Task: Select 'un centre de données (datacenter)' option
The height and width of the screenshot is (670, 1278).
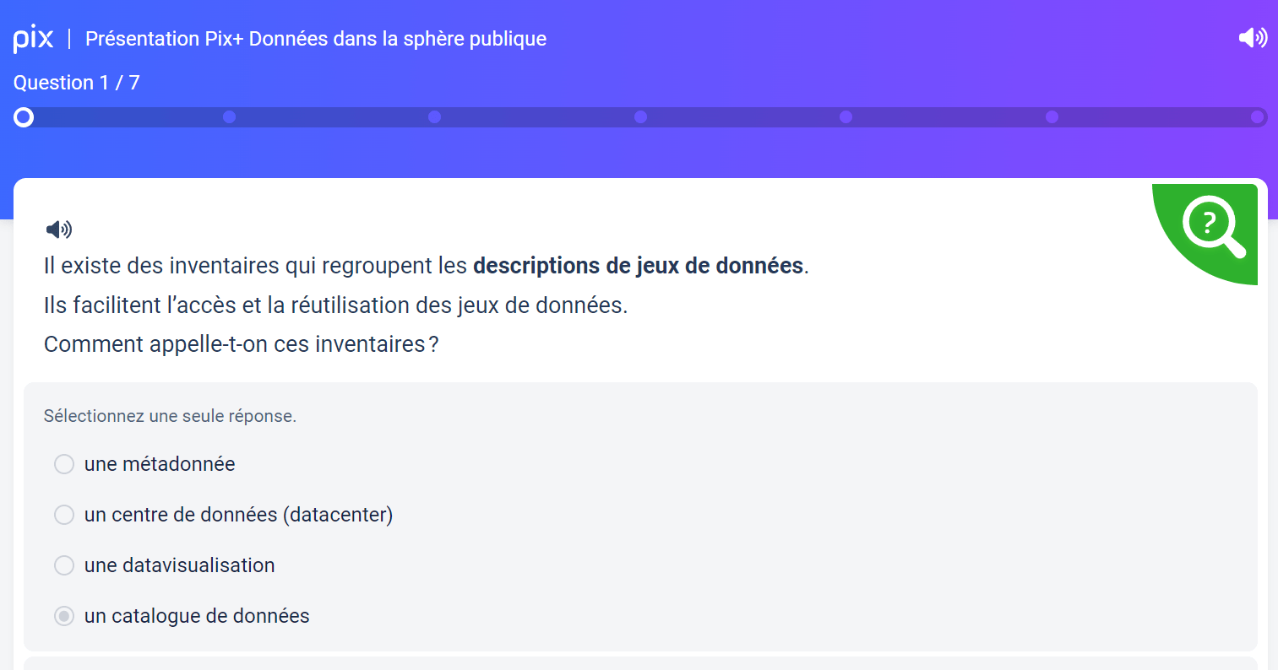Action: [64, 515]
